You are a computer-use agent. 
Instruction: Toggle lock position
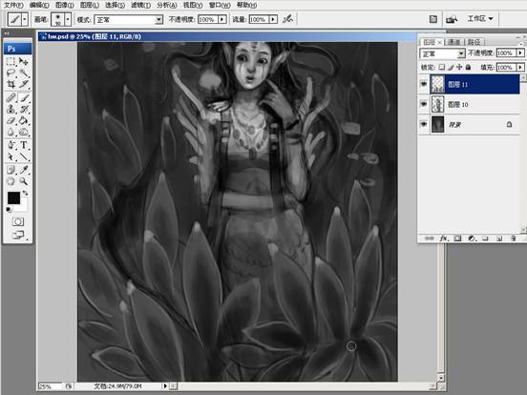point(459,67)
